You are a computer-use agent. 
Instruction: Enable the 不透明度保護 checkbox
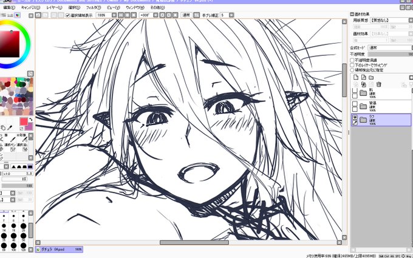point(352,60)
